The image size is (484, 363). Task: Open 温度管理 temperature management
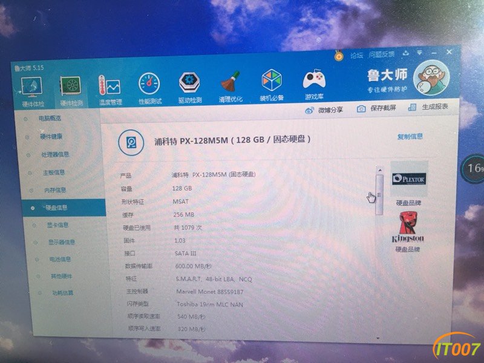coord(110,90)
